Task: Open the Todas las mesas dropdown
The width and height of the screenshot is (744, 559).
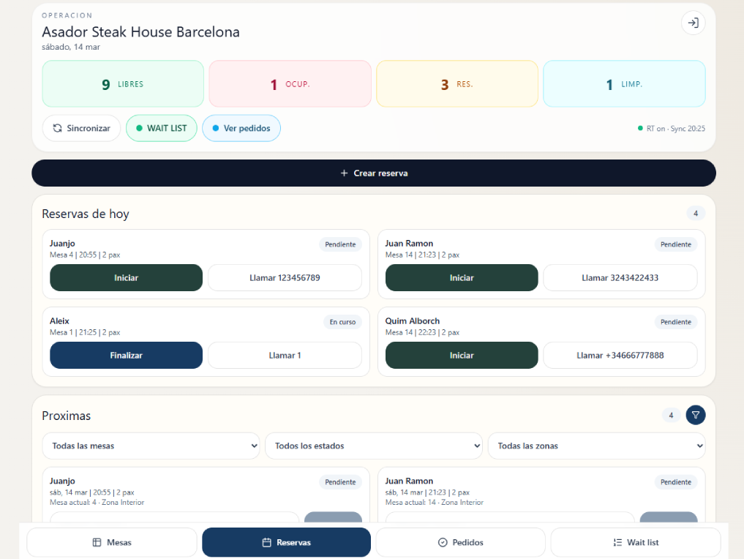Action: point(151,446)
